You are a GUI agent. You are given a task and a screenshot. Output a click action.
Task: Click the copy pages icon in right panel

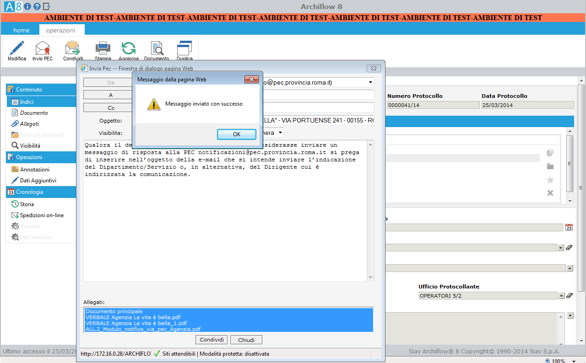point(550,153)
